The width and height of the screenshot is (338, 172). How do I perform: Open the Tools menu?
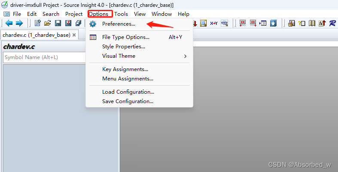click(121, 14)
